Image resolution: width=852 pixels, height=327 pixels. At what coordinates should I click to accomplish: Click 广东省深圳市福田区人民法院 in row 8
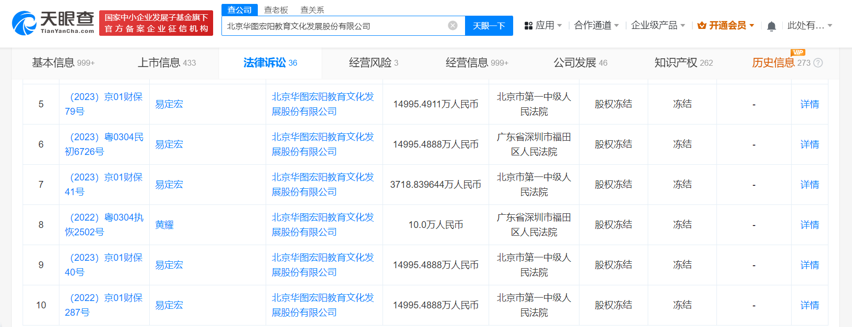click(x=534, y=225)
